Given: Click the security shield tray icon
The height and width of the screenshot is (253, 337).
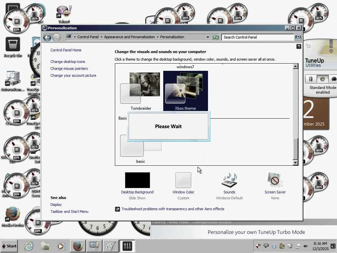Looking at the screenshot, I should (x=258, y=246).
